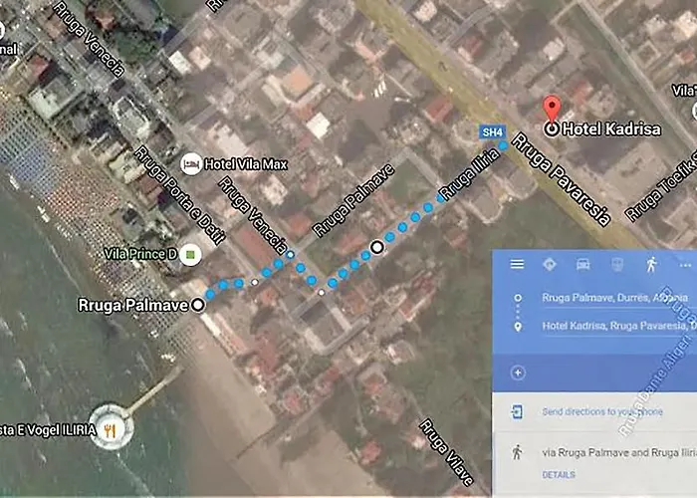Viewport: 697px width, 498px height.
Task: Open the hamburger menu in directions panel
Action: pyautogui.click(x=517, y=264)
